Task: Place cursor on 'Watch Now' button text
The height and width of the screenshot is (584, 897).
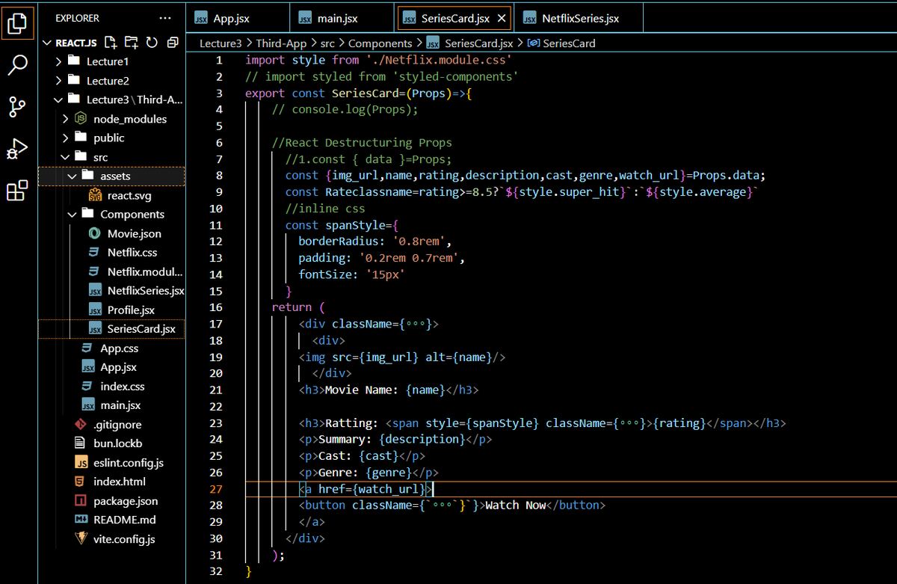Action: (x=516, y=505)
